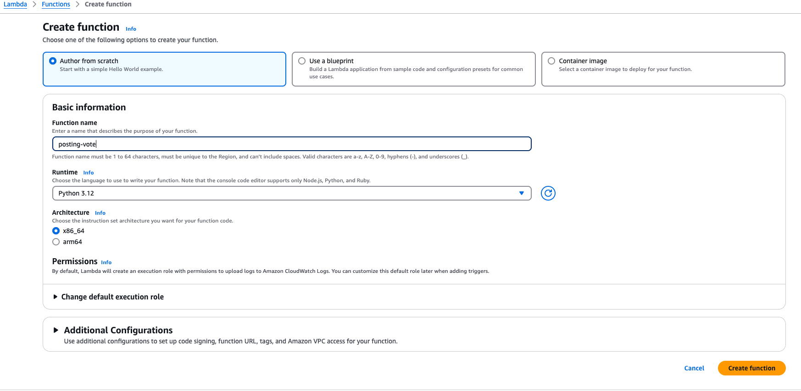The image size is (801, 391).
Task: Click the Function name text field
Action: [x=291, y=144]
